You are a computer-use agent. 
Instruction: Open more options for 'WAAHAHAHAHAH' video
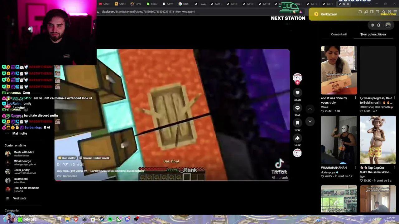(355, 168)
